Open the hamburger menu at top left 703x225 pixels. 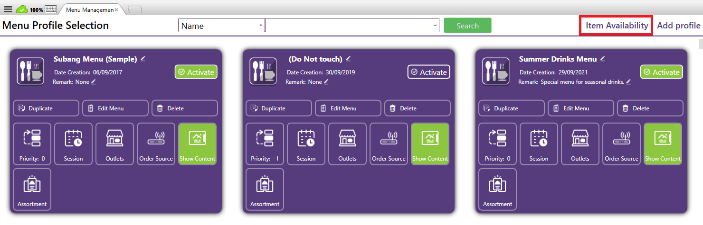click(8, 9)
